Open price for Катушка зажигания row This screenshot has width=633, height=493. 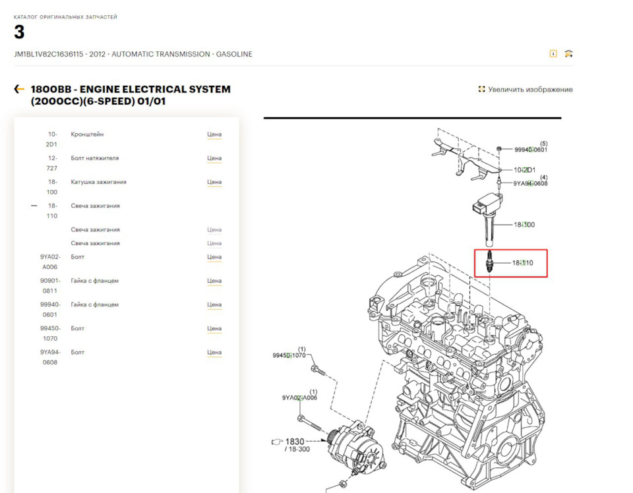[214, 182]
